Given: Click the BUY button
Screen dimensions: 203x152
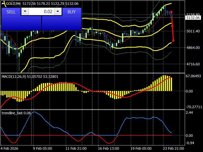Looking at the screenshot, I should (x=72, y=12).
